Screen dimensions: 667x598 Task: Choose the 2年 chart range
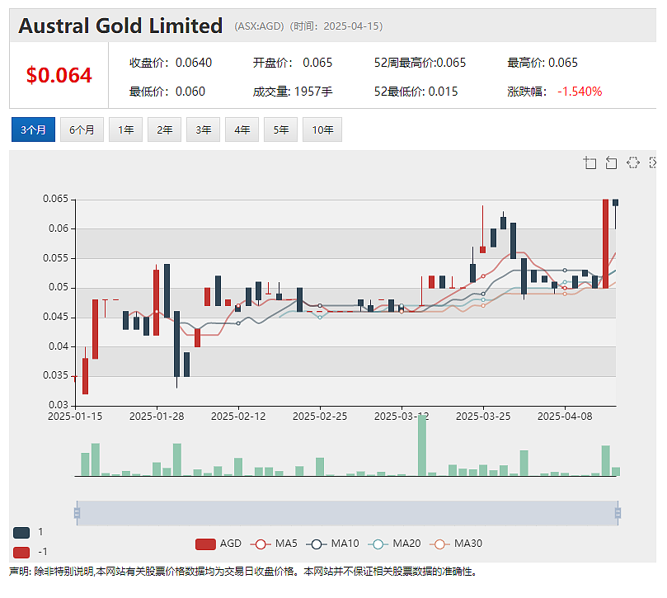164,129
